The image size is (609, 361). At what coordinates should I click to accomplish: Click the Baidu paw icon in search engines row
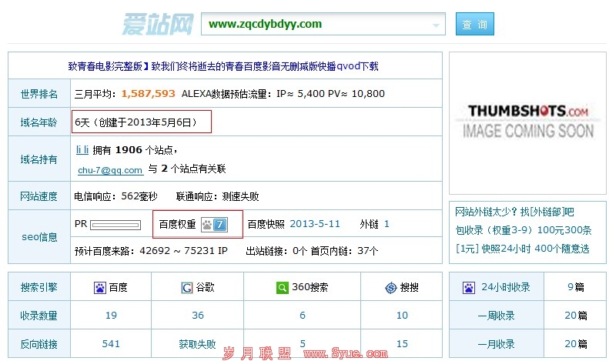coord(99,288)
